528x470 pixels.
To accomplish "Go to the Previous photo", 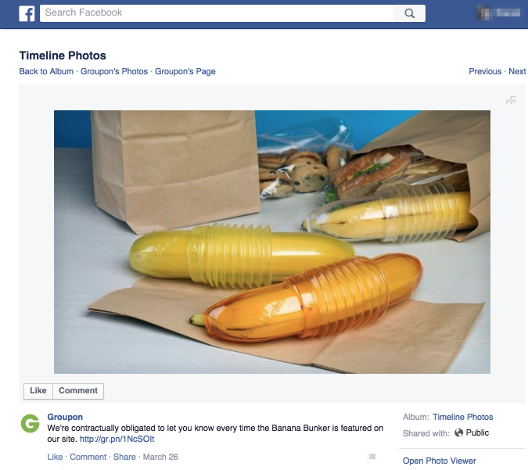I will (485, 71).
